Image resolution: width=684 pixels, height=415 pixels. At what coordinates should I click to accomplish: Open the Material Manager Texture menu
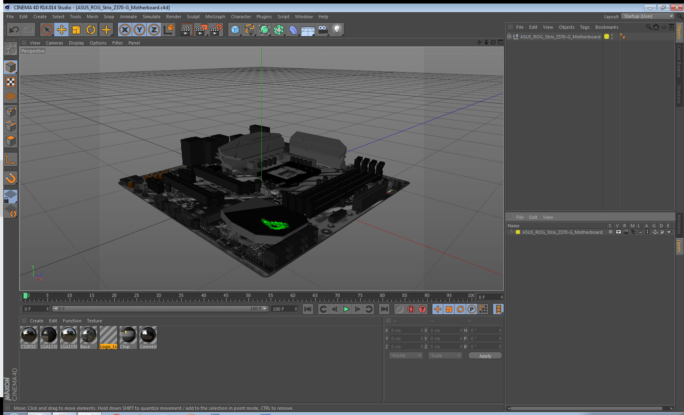pos(94,321)
